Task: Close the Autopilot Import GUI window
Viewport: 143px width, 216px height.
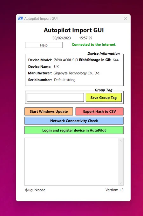Action: click(126, 18)
